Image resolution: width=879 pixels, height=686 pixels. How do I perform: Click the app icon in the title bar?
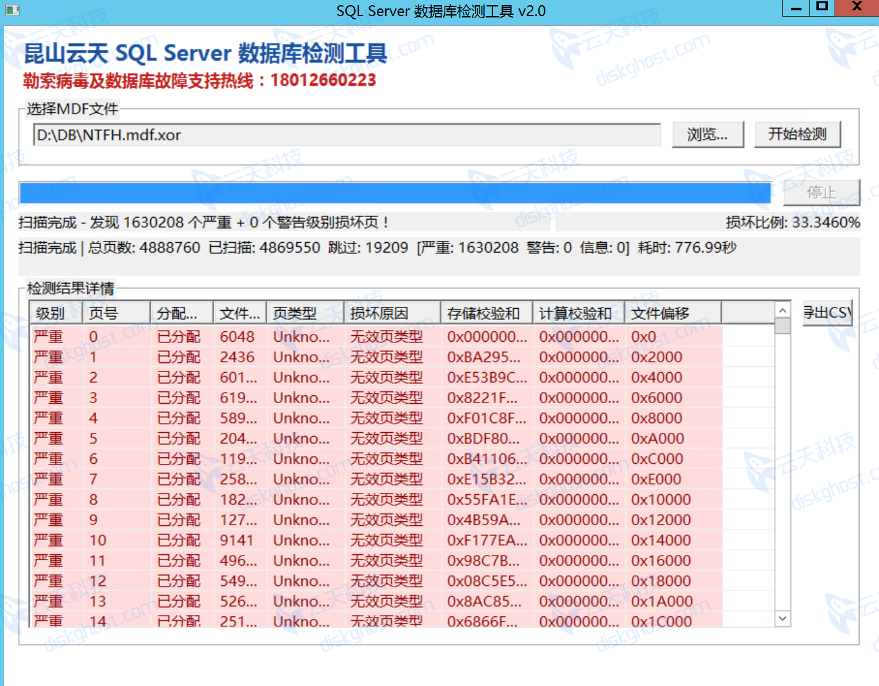coord(12,10)
